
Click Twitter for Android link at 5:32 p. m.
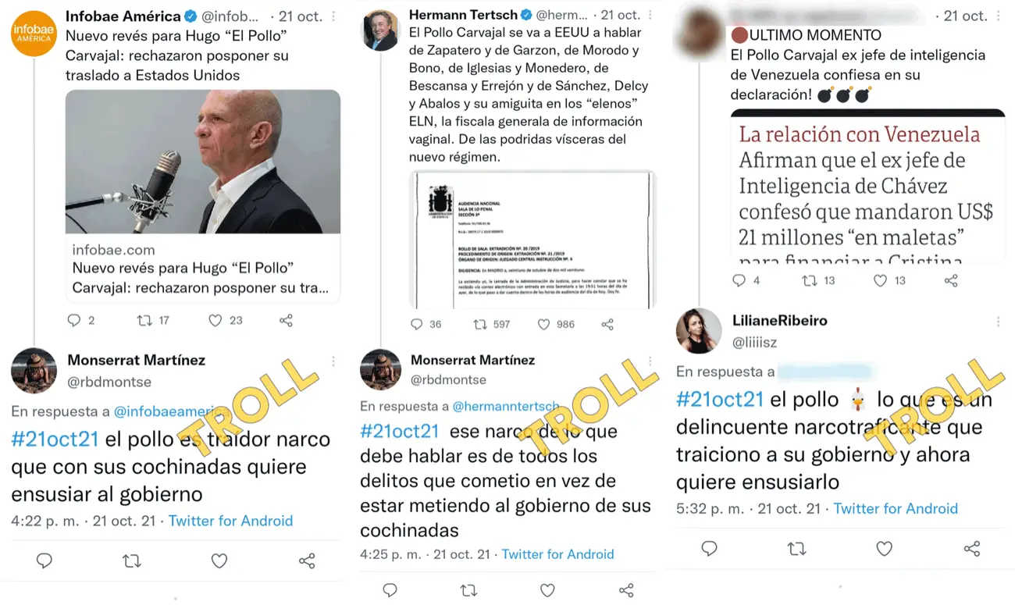click(x=896, y=508)
